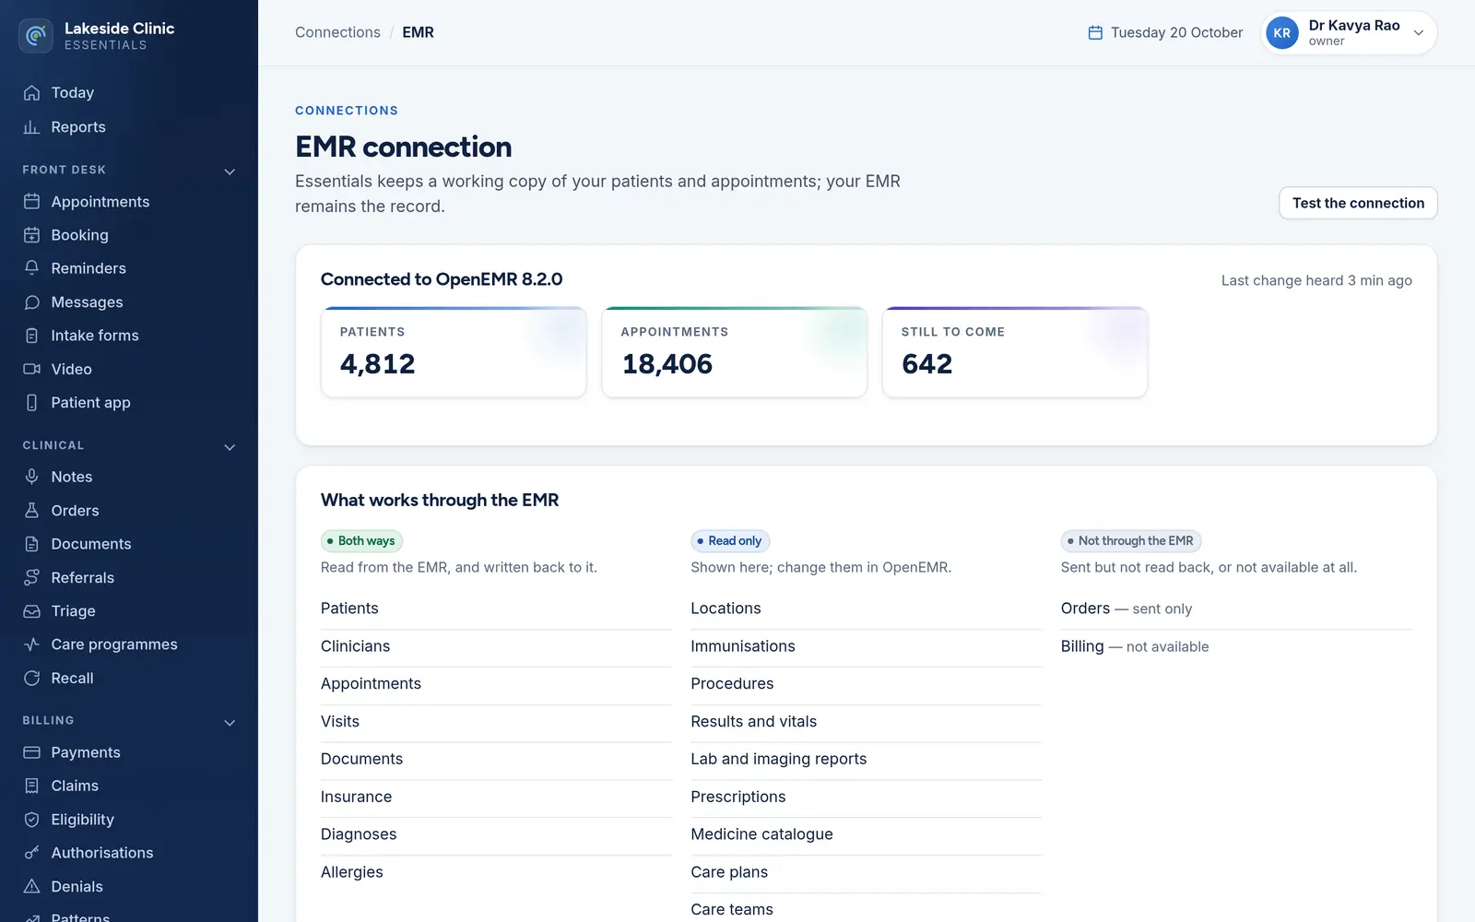Click the Connected to OpenEMR 8.2.0 heading
This screenshot has width=1475, height=922.
coord(442,279)
